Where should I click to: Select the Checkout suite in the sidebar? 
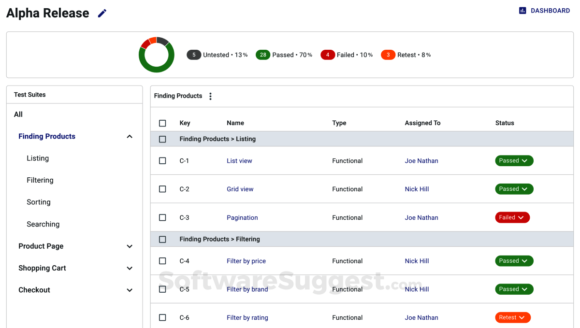pyautogui.click(x=34, y=290)
